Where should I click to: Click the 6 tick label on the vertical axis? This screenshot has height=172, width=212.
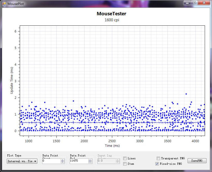pos(15,31)
